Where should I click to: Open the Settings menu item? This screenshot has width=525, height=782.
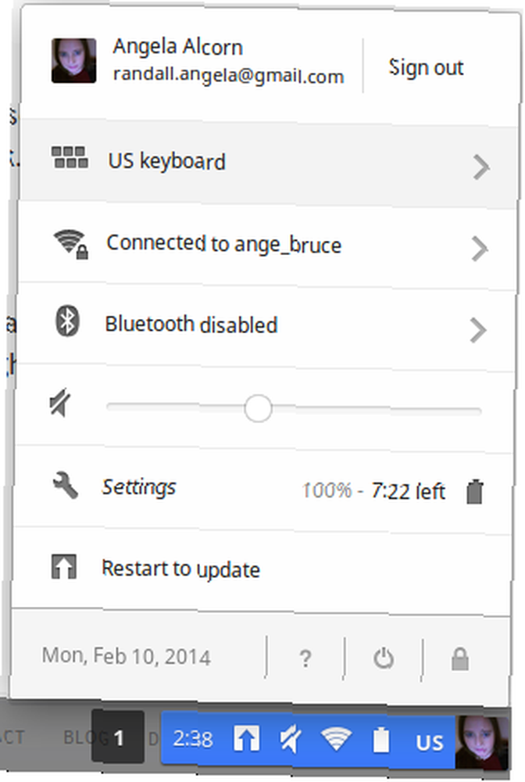[x=139, y=487]
